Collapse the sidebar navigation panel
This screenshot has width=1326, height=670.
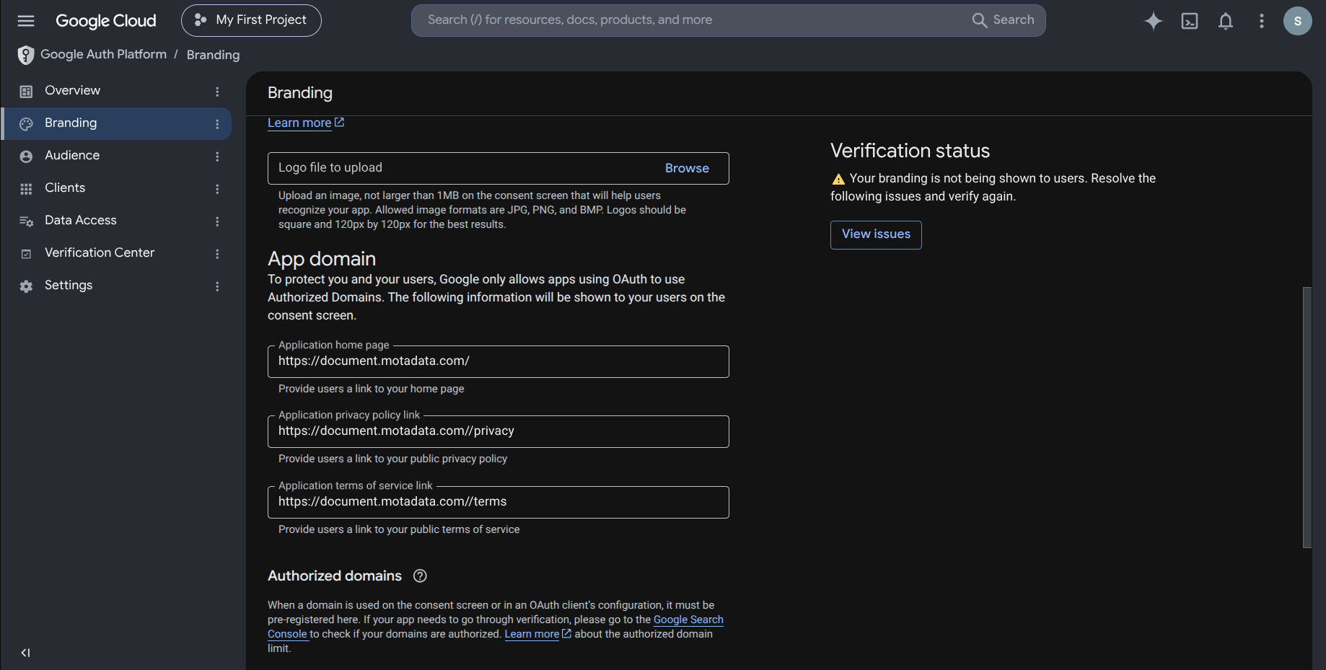tap(26, 653)
